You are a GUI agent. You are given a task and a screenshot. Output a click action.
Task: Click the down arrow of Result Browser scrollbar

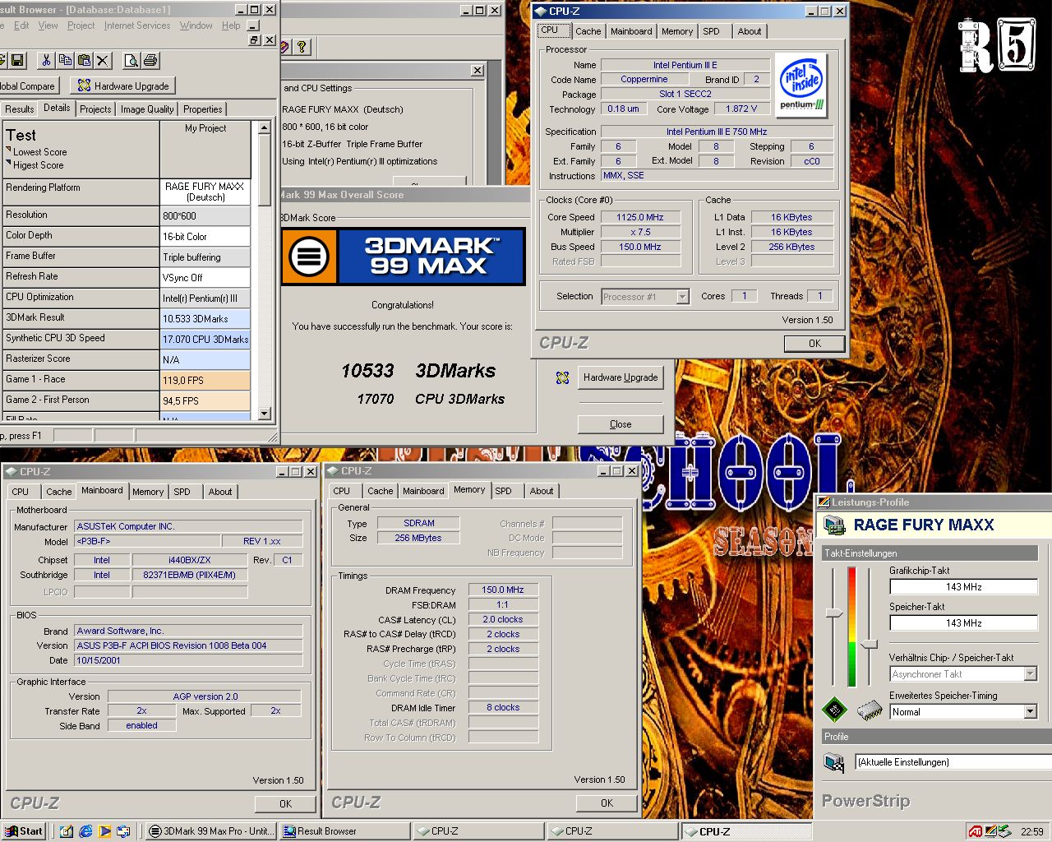[264, 414]
